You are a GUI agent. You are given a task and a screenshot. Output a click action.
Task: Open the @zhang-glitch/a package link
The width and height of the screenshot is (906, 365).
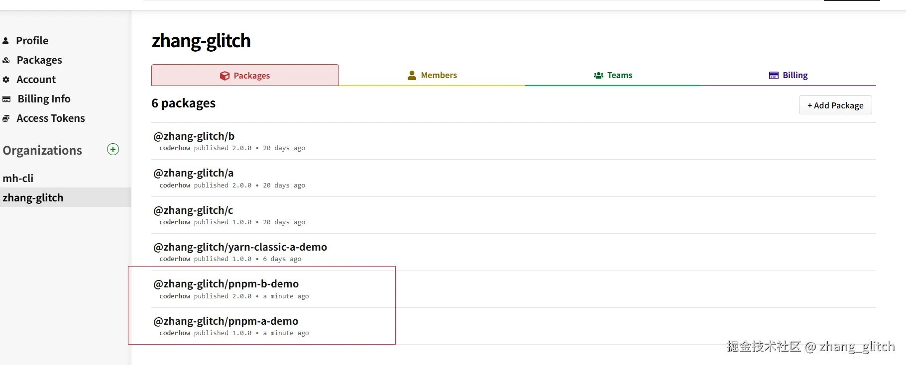(193, 173)
